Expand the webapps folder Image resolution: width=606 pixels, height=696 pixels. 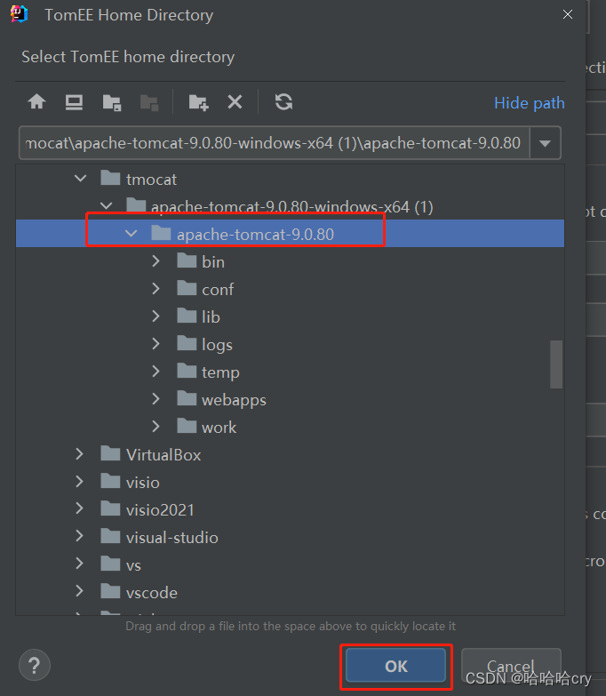[x=155, y=398]
